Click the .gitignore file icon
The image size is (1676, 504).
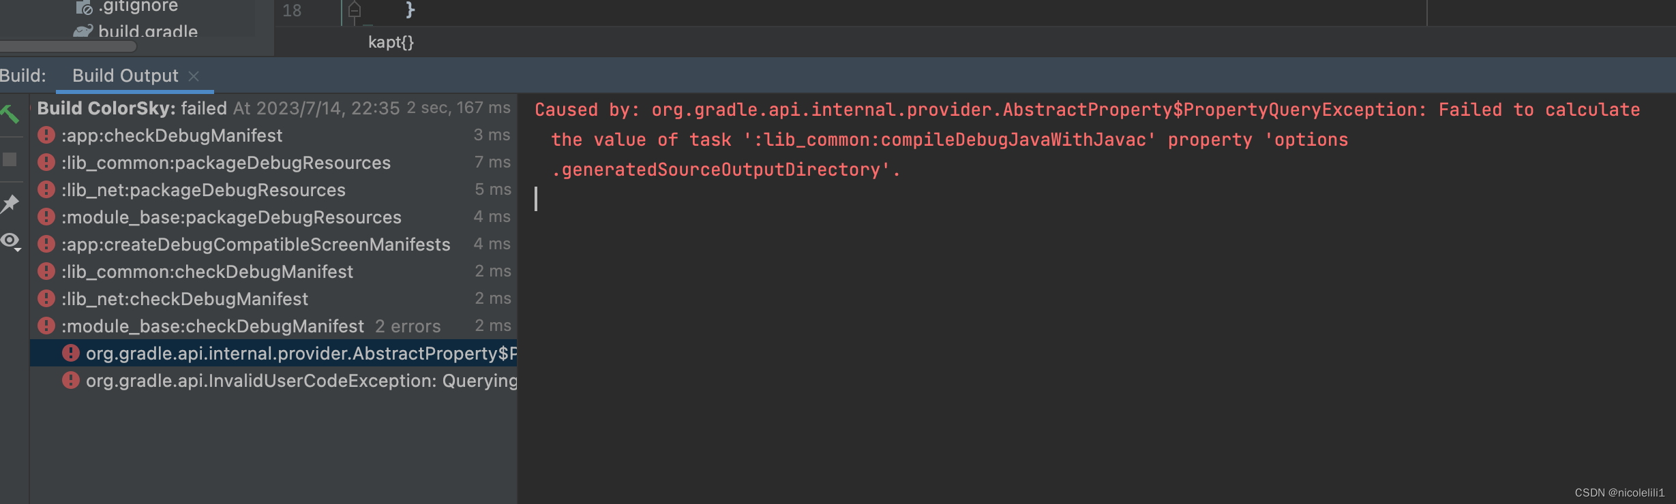[83, 8]
